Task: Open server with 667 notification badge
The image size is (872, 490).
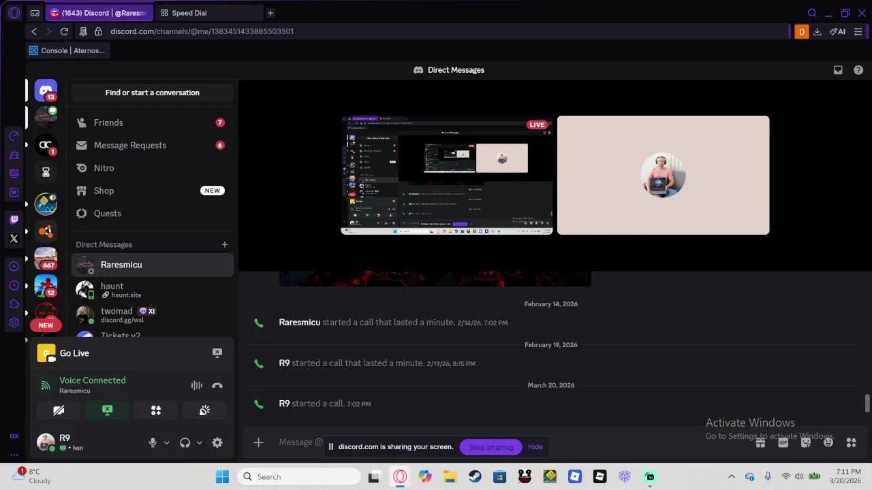Action: (46, 259)
